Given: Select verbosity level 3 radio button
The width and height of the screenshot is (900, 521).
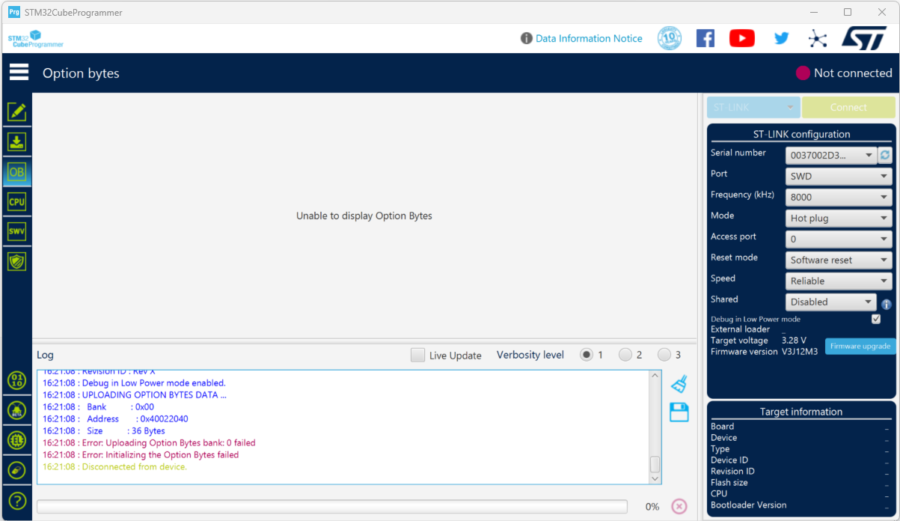Looking at the screenshot, I should [x=664, y=355].
